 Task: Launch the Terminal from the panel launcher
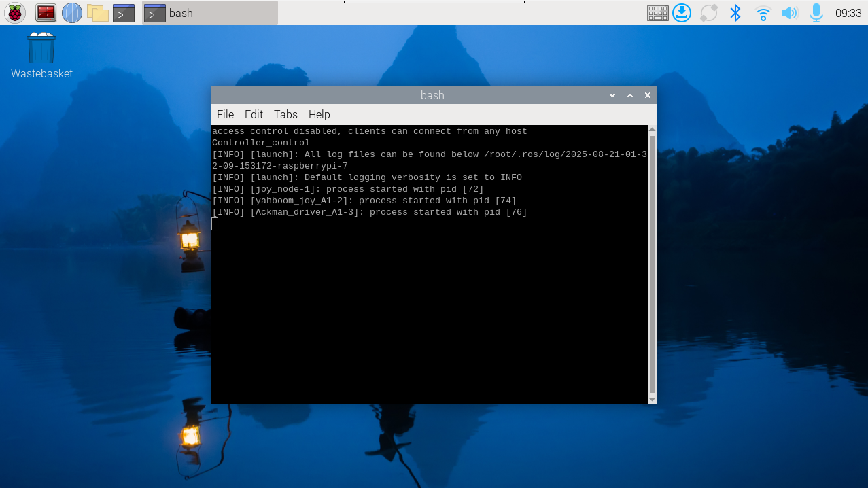pyautogui.click(x=124, y=13)
